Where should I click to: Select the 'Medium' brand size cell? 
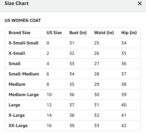17,84
